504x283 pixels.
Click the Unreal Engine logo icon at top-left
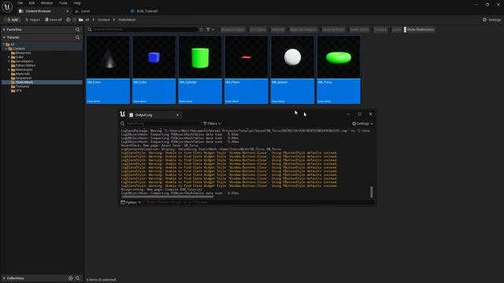(x=7, y=6)
